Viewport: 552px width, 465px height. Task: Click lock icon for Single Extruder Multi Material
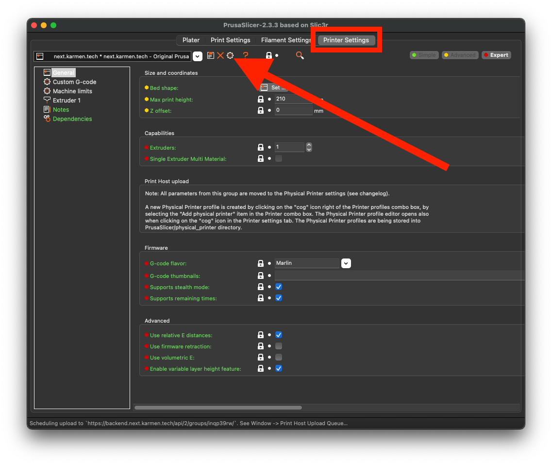pos(261,158)
